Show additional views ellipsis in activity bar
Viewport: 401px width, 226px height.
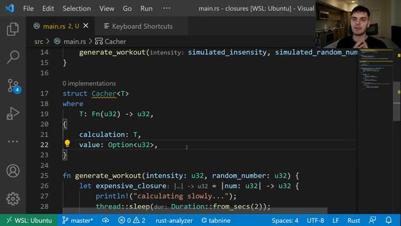coord(13,141)
